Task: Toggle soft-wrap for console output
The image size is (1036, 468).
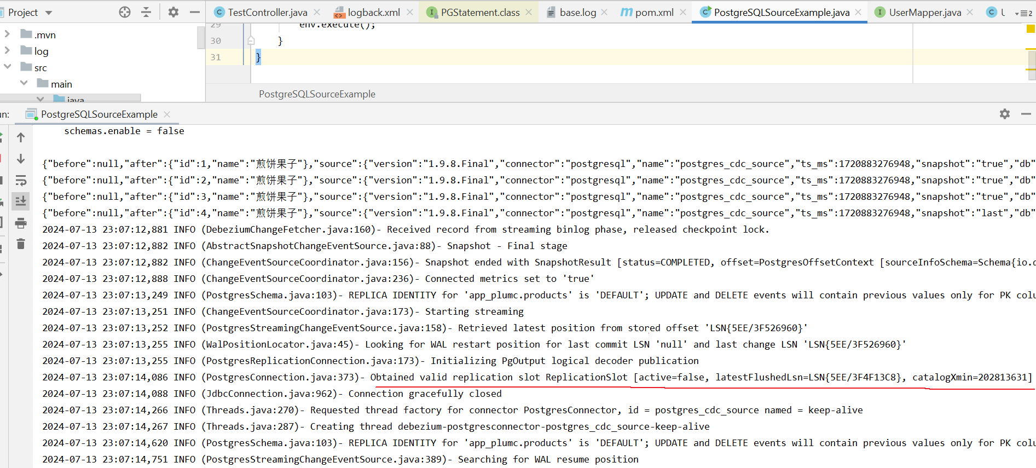Action: tap(21, 180)
